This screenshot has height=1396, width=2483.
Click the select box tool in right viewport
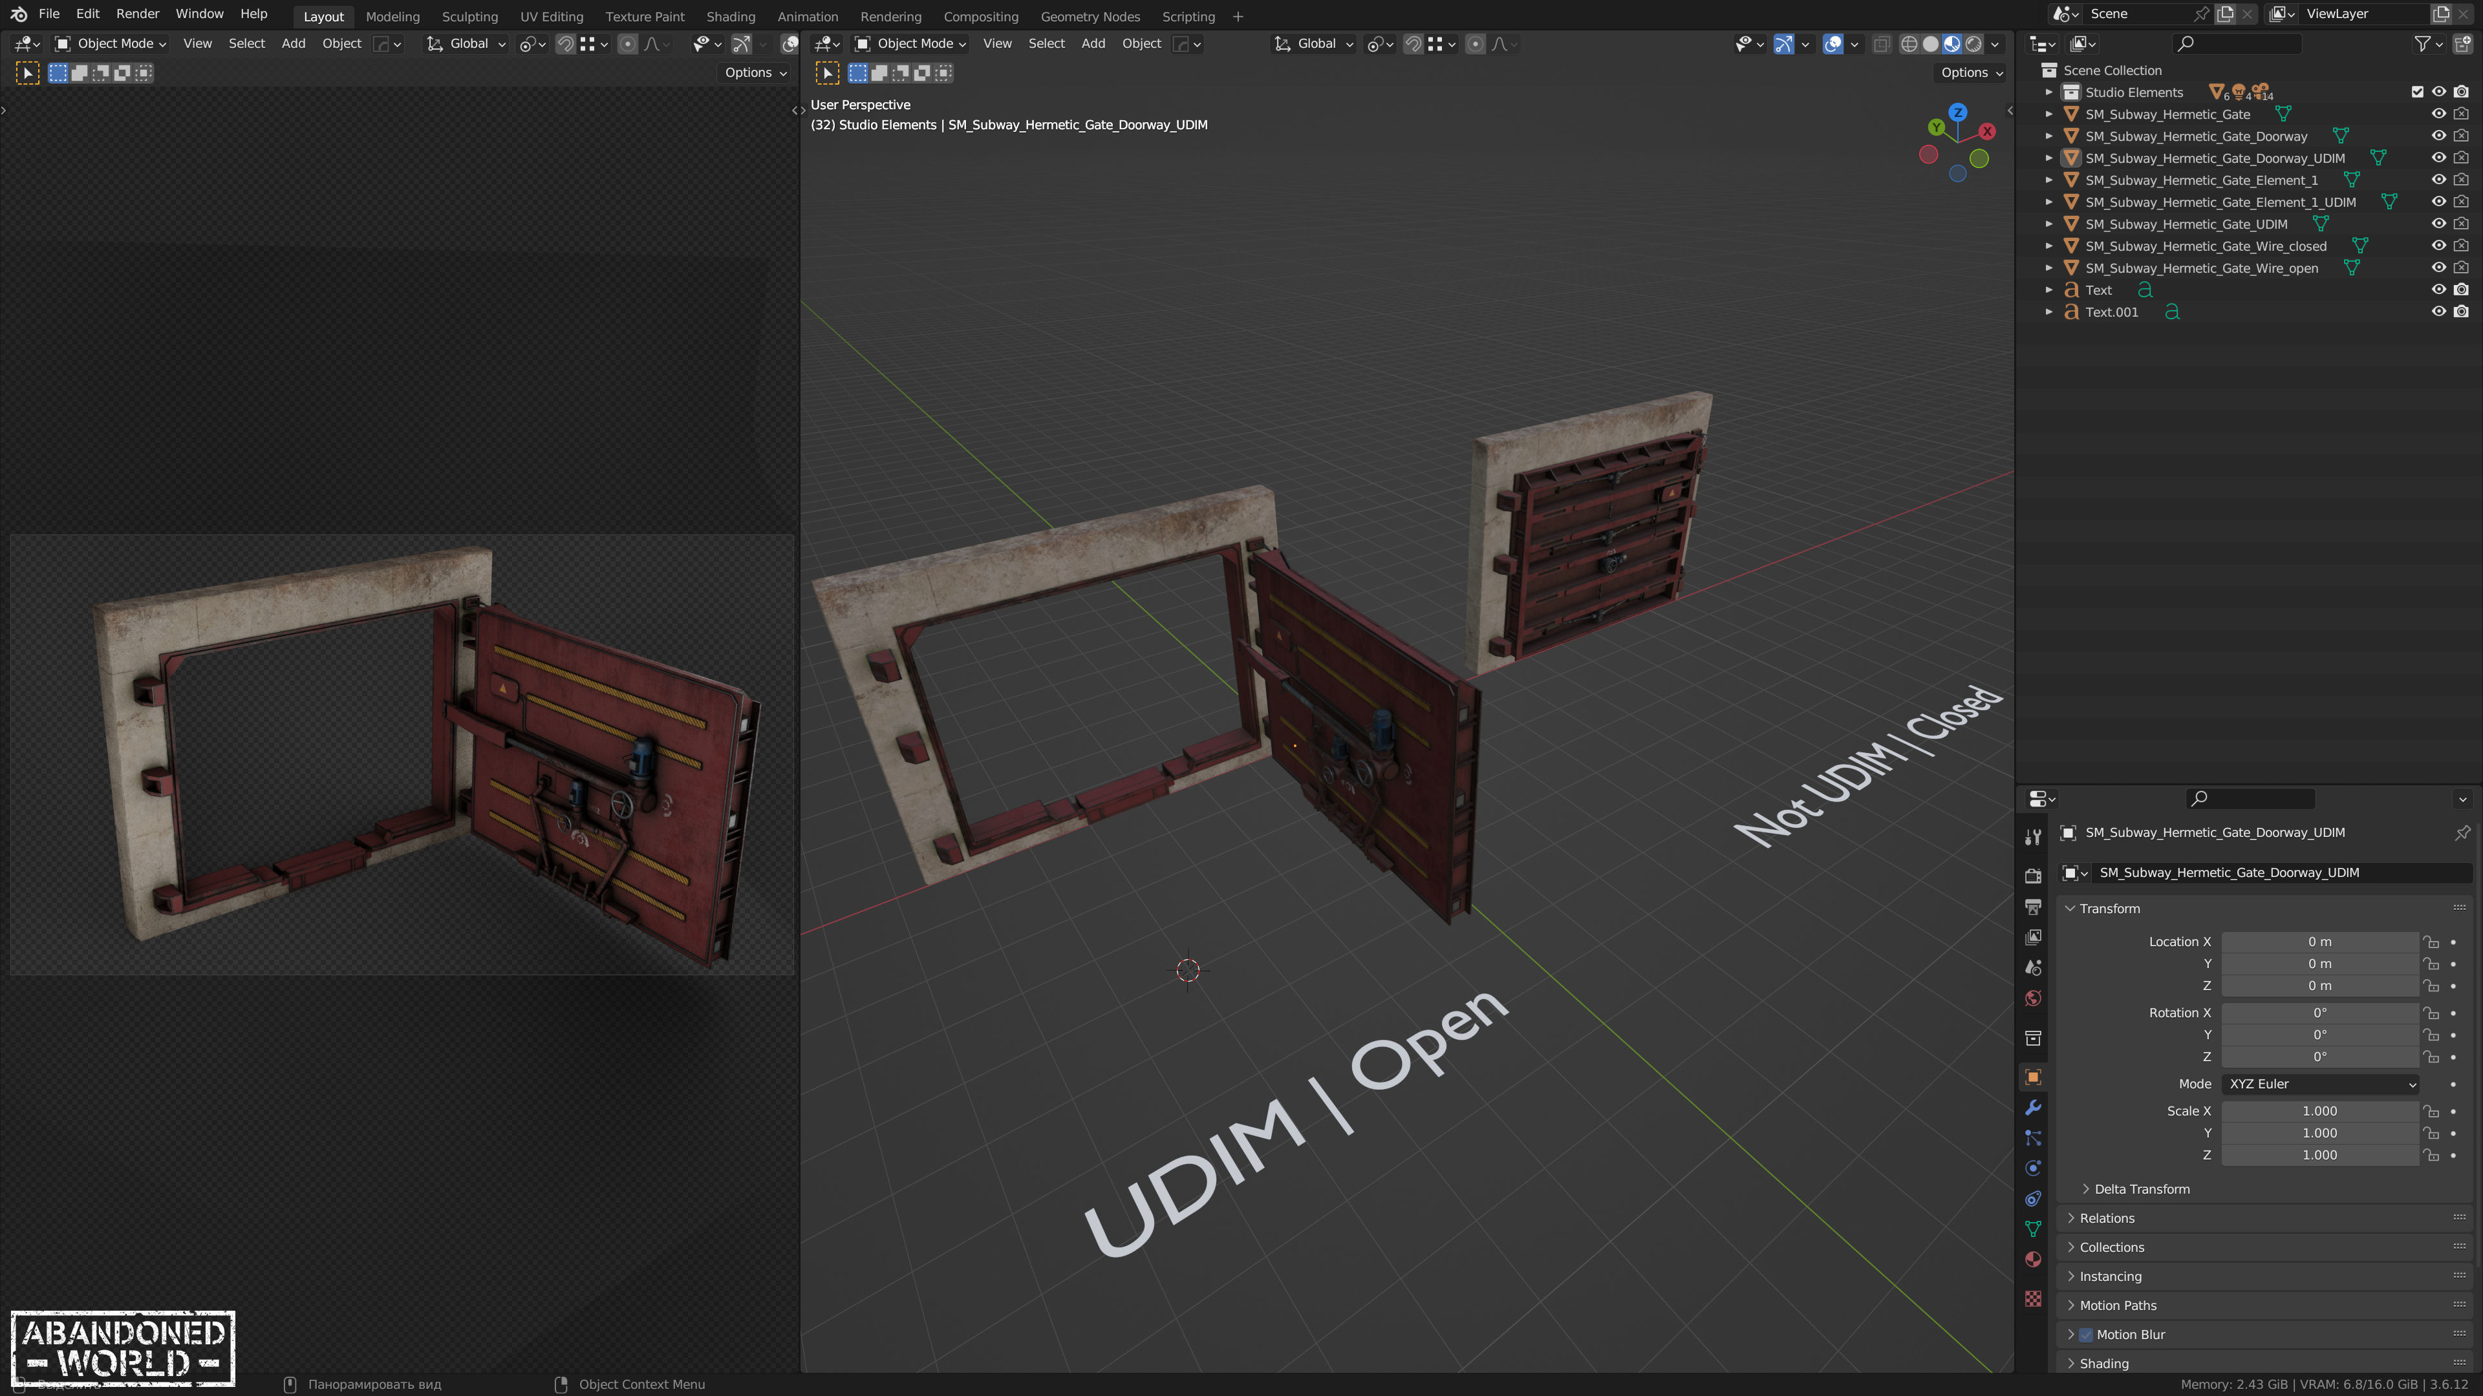pyautogui.click(x=827, y=73)
